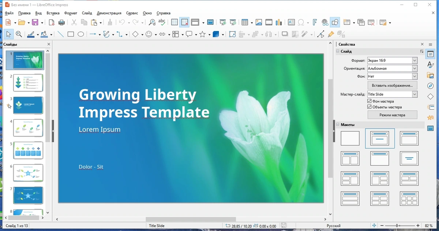Insert chart icon
The image size is (439, 231).
click(x=279, y=22)
